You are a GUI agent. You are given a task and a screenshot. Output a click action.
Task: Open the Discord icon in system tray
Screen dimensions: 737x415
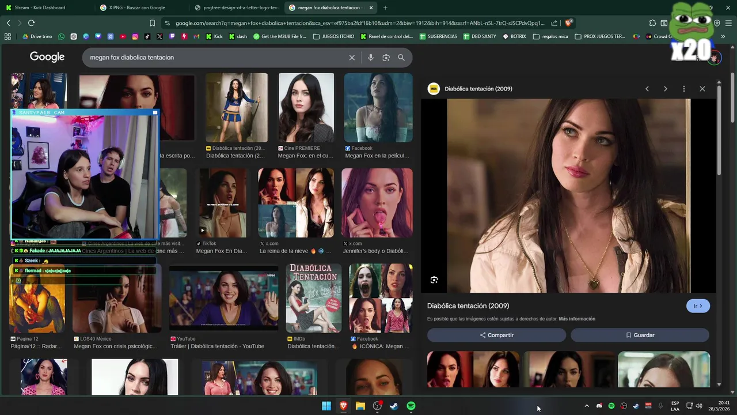(599, 406)
